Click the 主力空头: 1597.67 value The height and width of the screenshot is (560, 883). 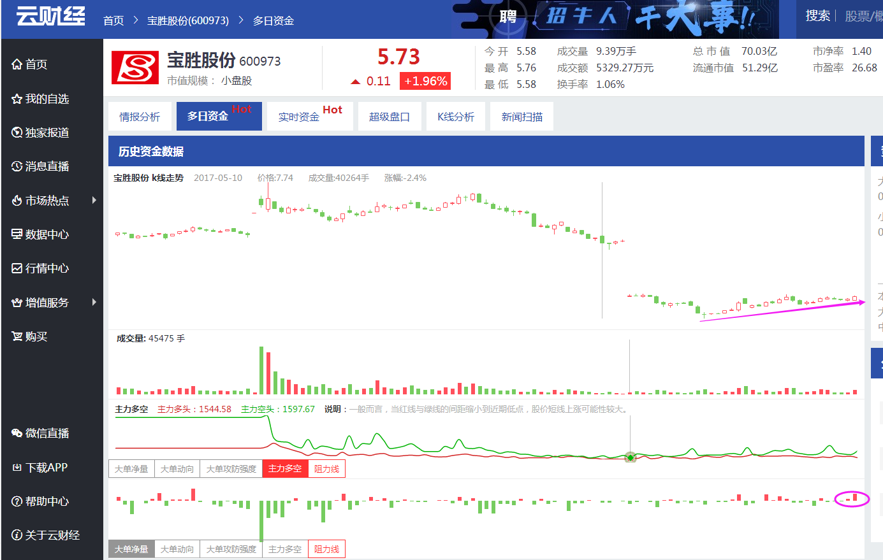278,409
